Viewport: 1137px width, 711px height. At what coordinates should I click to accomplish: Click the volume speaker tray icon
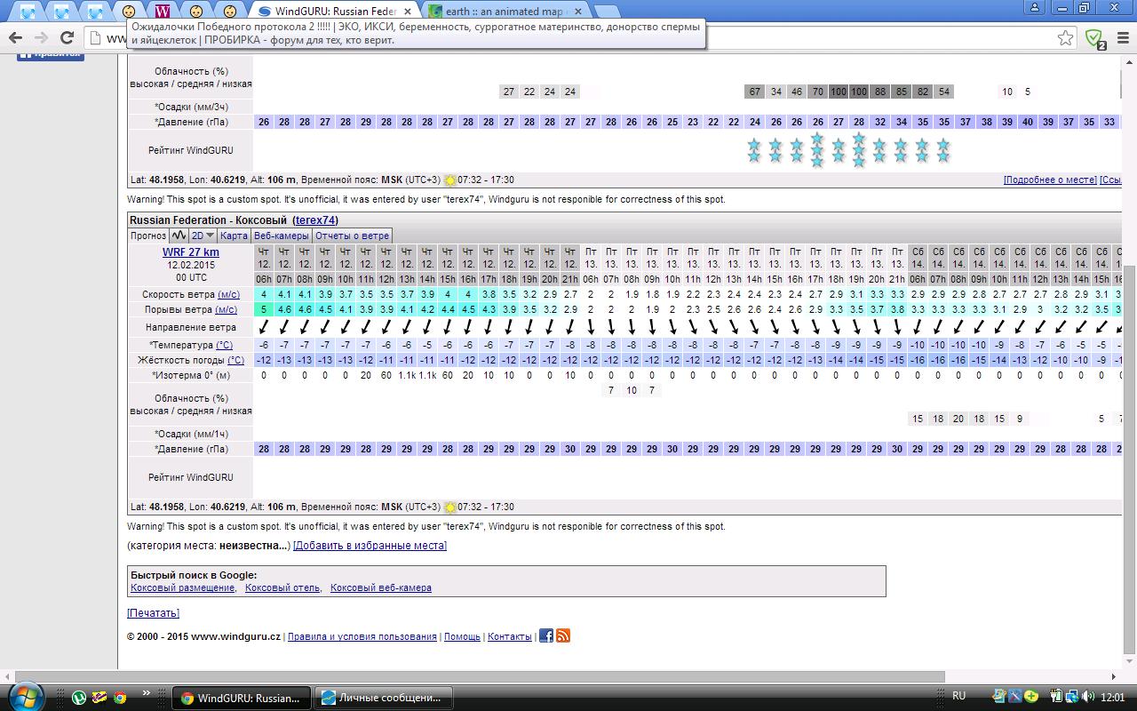tap(1090, 697)
